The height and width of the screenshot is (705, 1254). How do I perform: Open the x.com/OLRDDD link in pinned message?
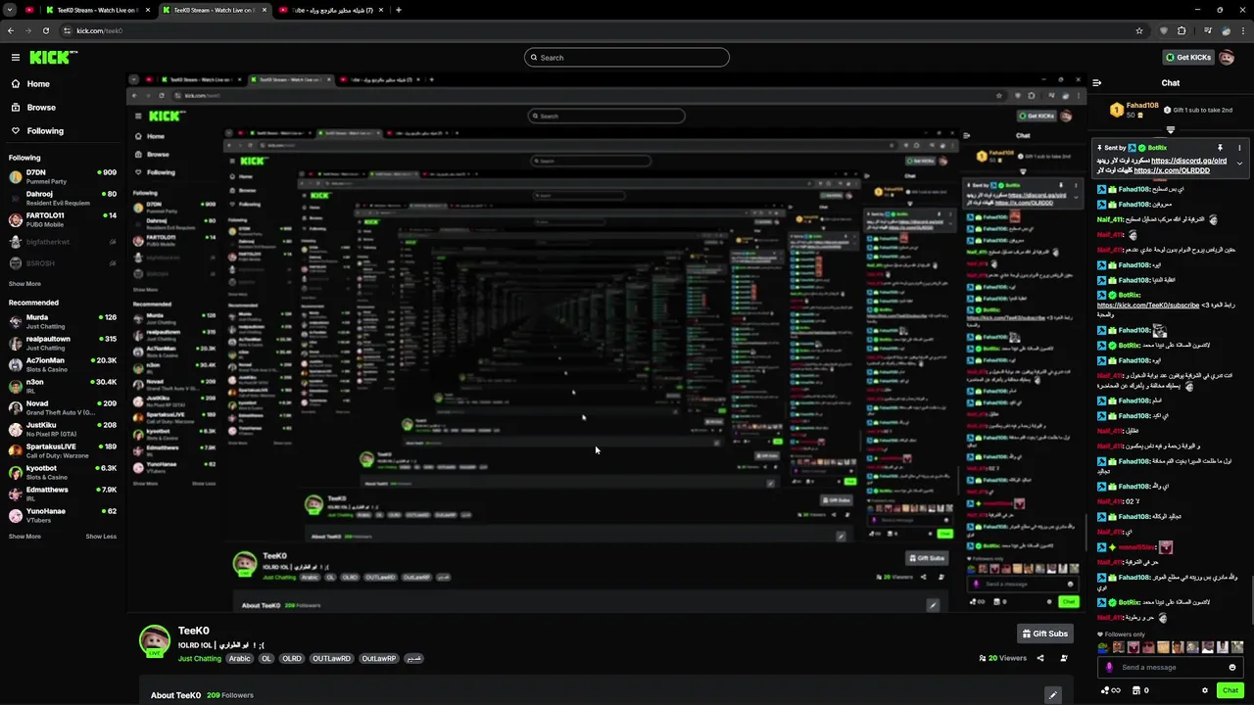pos(1172,170)
